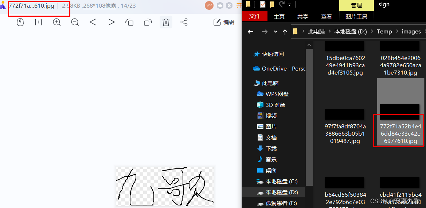
Task: Expand the chevron before 此电脑 in address bar
Action: tap(303, 32)
